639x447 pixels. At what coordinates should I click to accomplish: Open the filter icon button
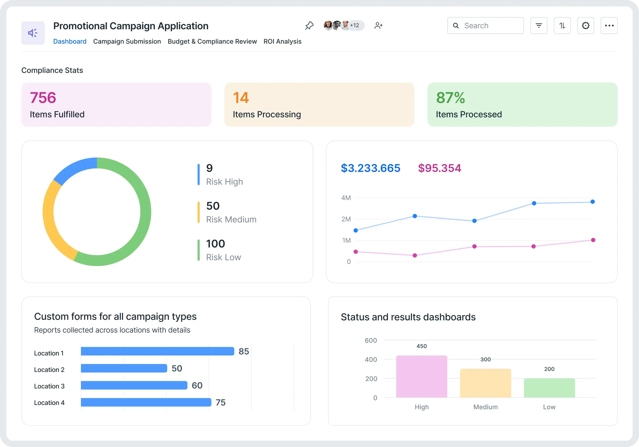coord(539,26)
